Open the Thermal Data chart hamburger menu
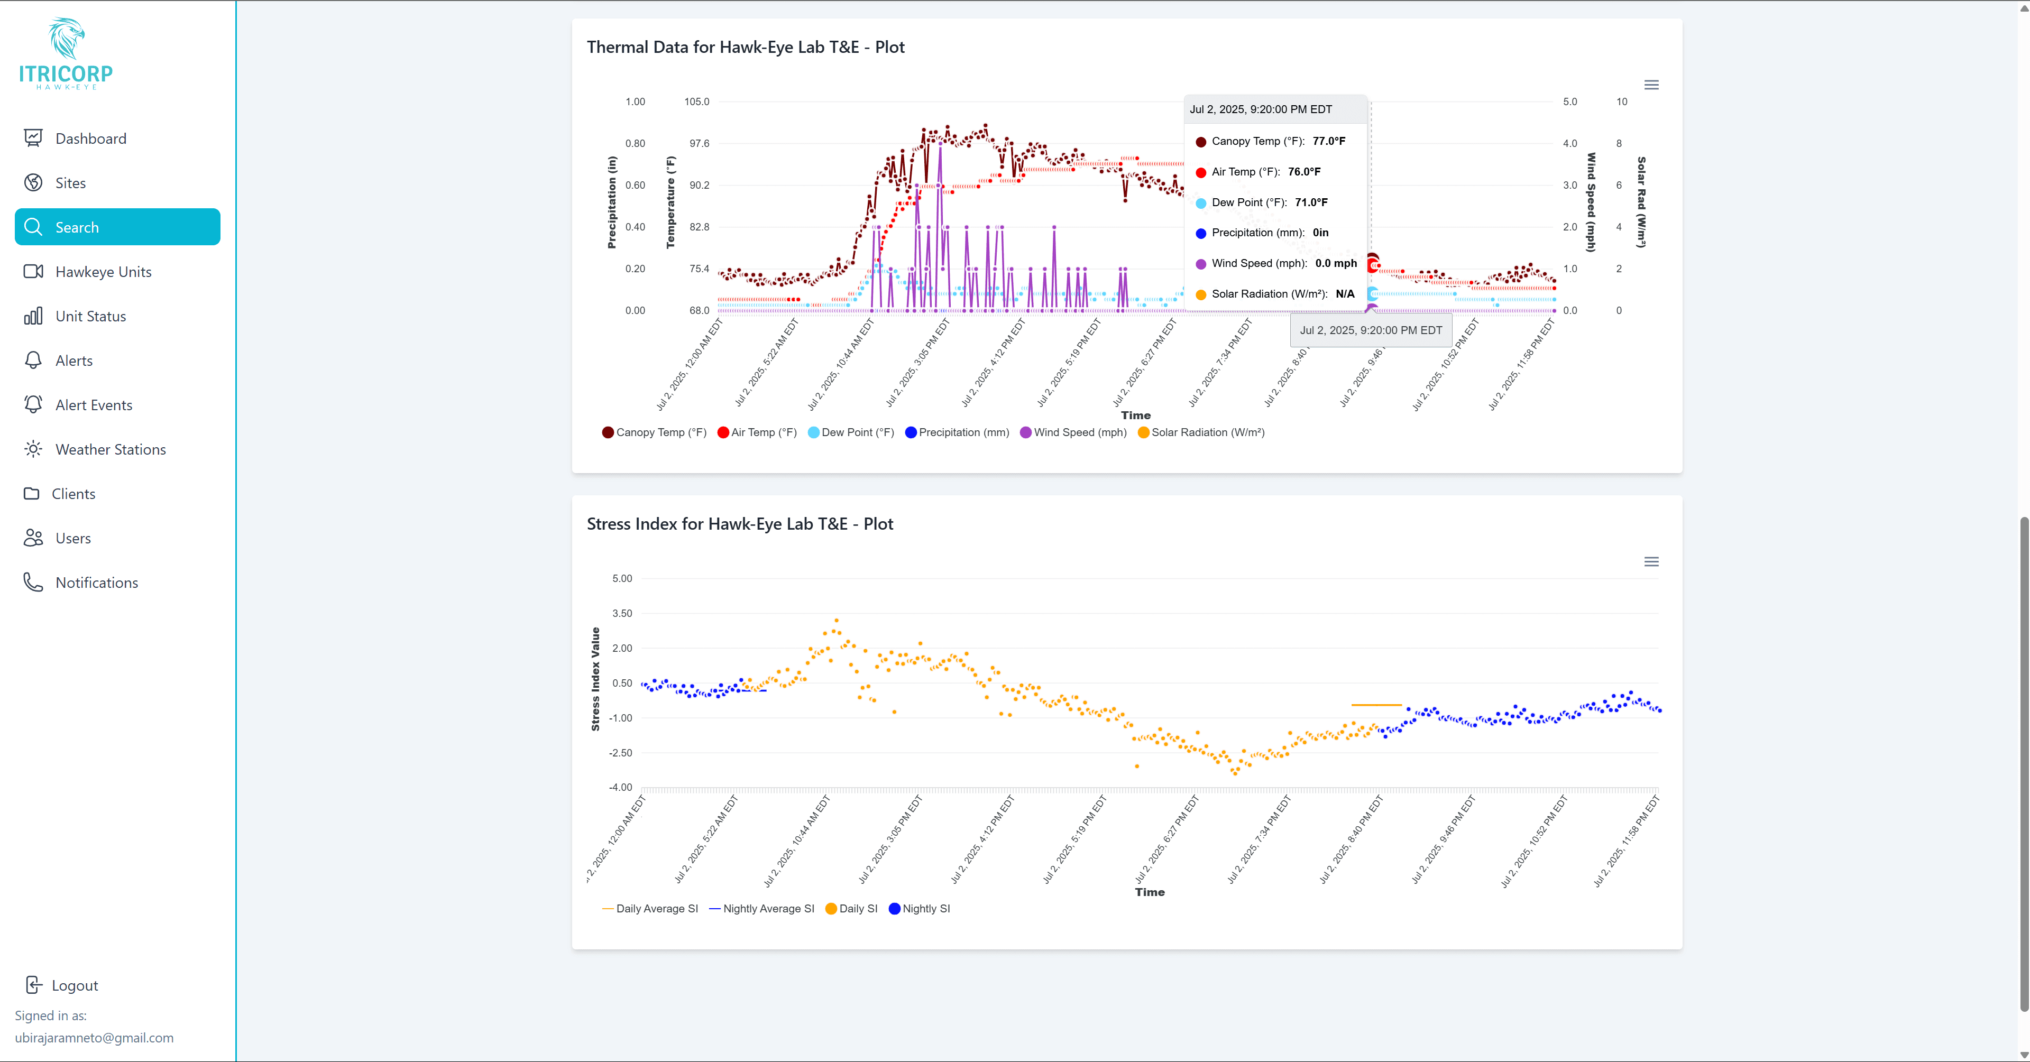 [x=1651, y=85]
